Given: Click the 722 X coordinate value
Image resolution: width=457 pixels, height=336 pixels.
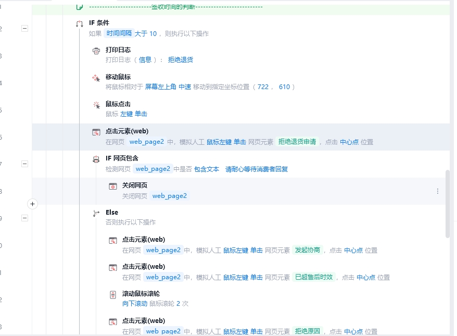Looking at the screenshot, I should tap(263, 87).
